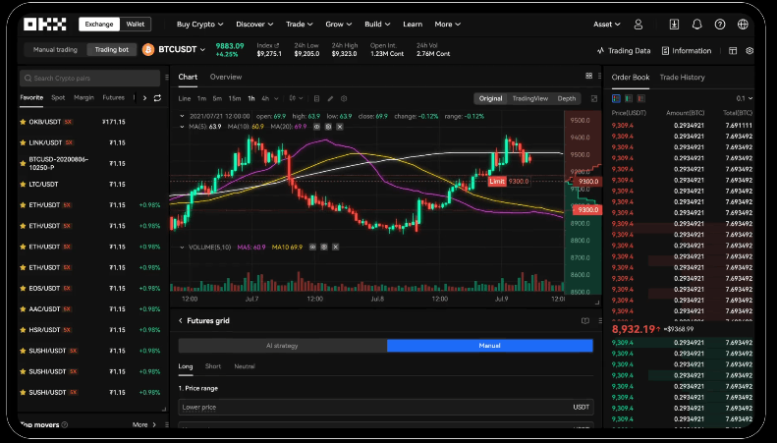Click the Lower price input field
This screenshot has width=777, height=443.
385,407
